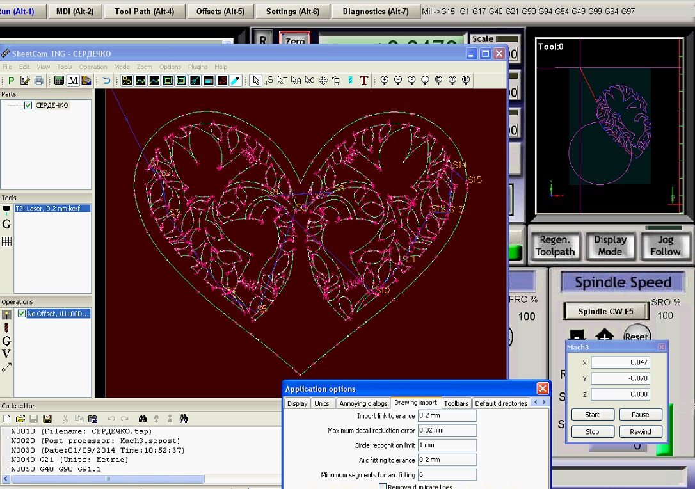695x489 pixels.
Task: Click the run post processor P icon
Action: pyautogui.click(x=11, y=81)
